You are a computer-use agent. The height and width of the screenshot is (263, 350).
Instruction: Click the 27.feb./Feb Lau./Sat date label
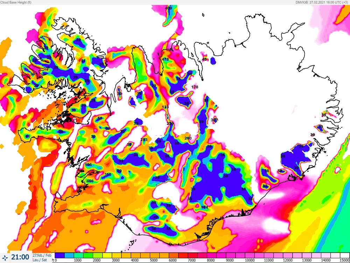[x=42, y=257]
